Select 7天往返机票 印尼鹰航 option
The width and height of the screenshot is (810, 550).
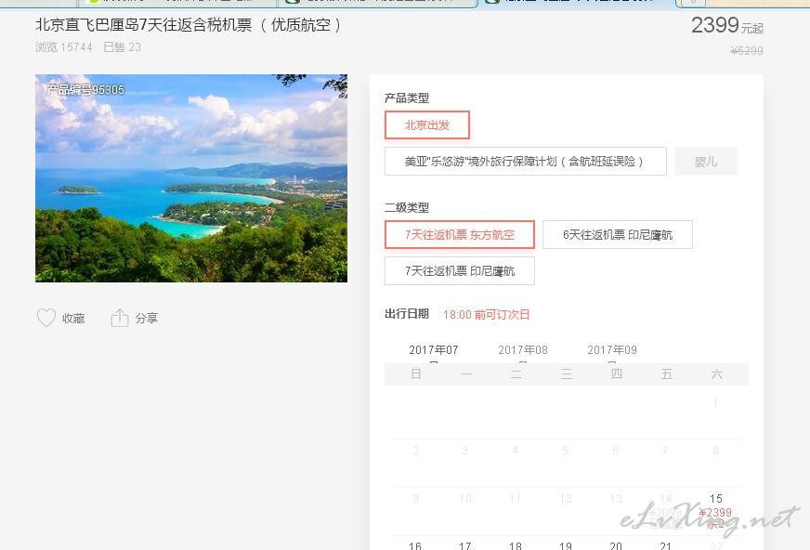coord(460,270)
